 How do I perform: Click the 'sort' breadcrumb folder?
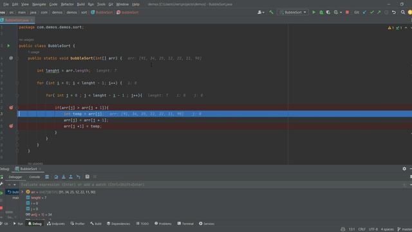[x=84, y=12]
